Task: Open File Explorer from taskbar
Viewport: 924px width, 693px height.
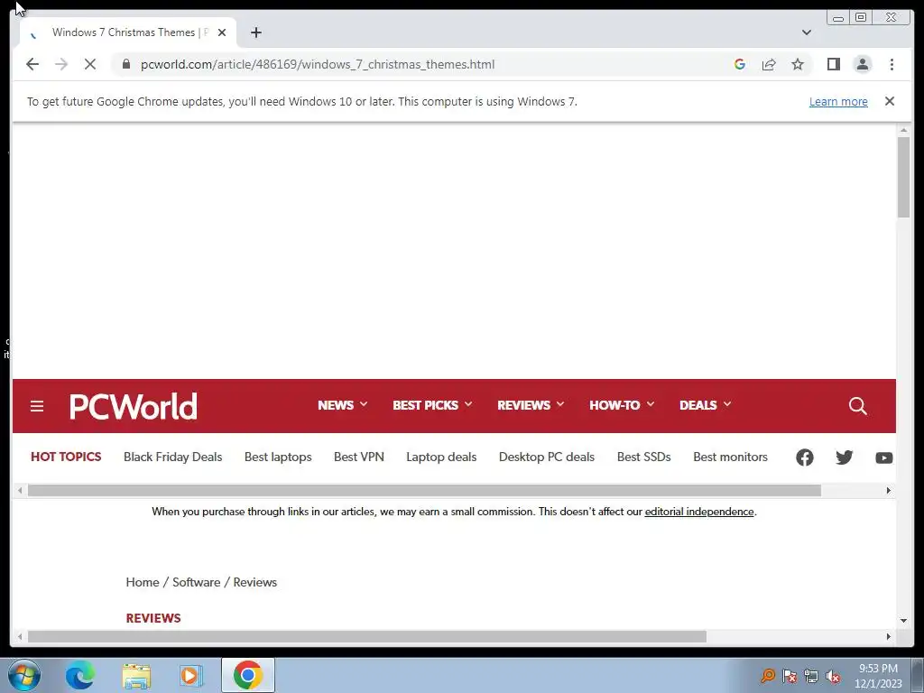Action: pyautogui.click(x=136, y=675)
